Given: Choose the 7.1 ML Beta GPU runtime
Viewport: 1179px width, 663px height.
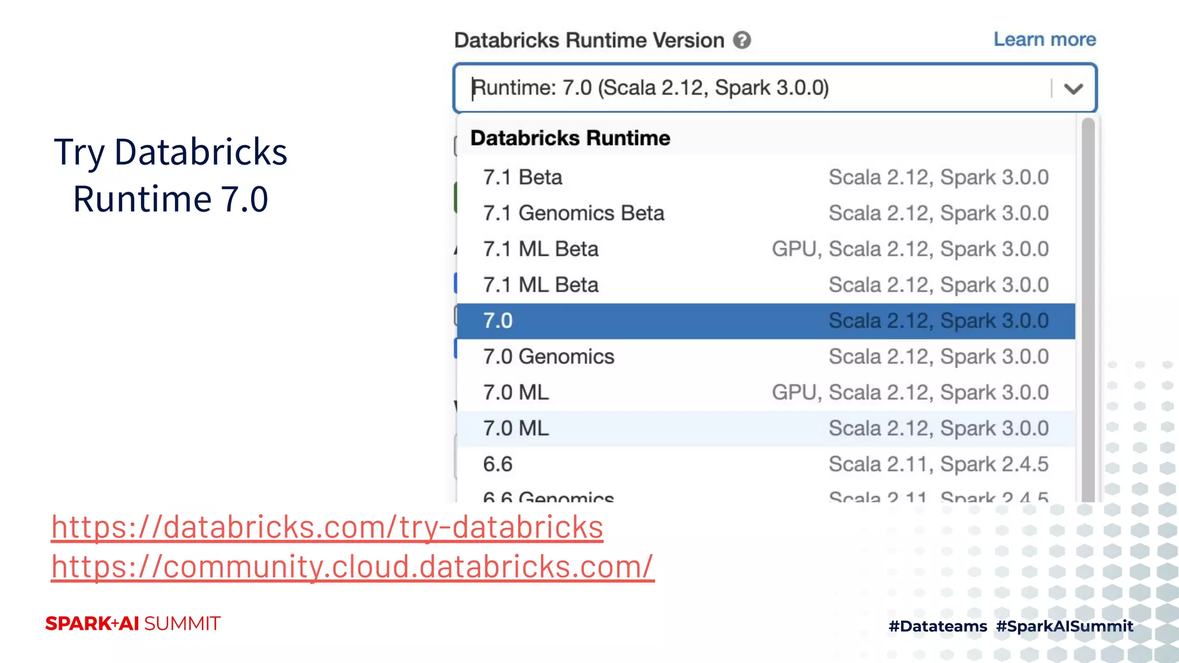Looking at the screenshot, I should (x=766, y=249).
